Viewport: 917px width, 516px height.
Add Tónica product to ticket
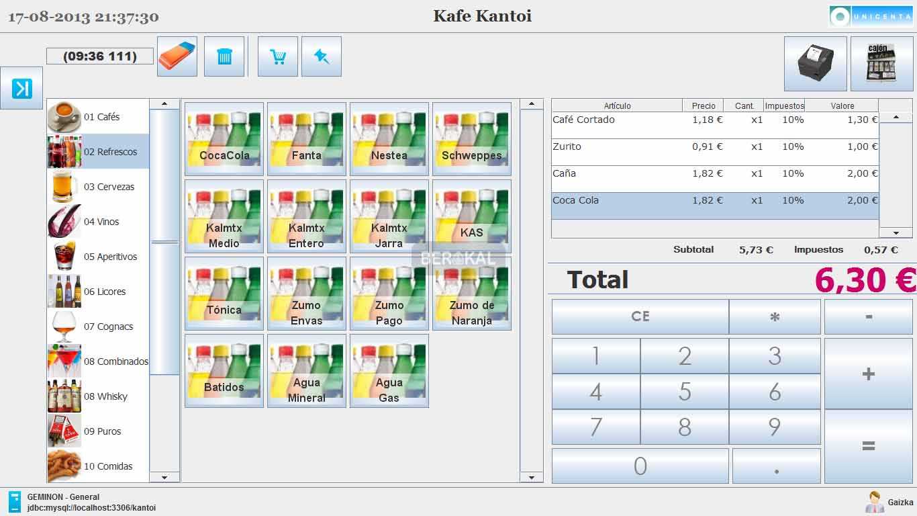pos(224,294)
